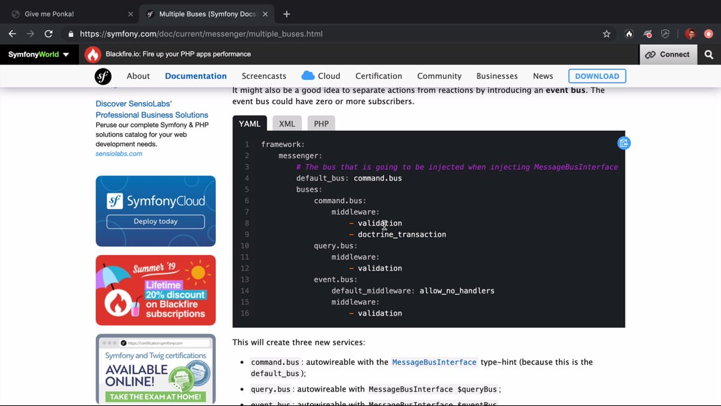Click the Chrome profile avatar
The width and height of the screenshot is (721, 406).
pos(690,34)
